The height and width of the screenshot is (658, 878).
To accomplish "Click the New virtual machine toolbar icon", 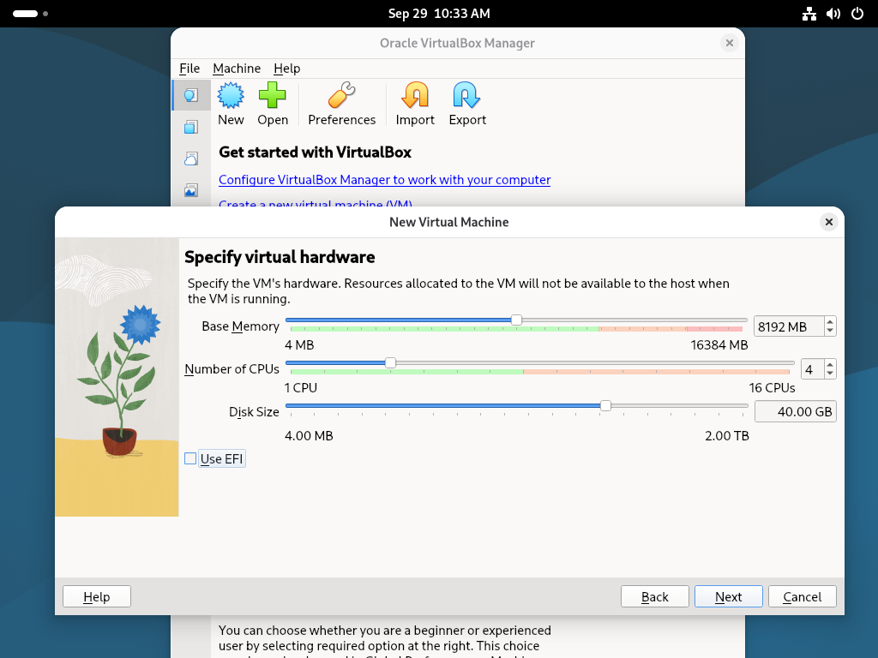I will [231, 96].
